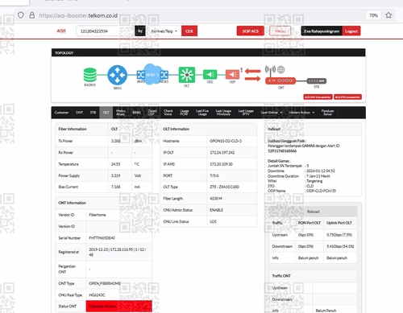This screenshot has width=403, height=313.
Task: Switch to the STB tab
Action: pyautogui.click(x=93, y=113)
